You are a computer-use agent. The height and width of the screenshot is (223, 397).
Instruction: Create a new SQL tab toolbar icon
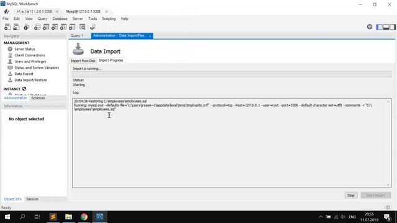click(x=7, y=27)
